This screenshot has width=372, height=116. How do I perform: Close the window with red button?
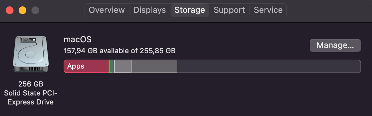(x=10, y=11)
